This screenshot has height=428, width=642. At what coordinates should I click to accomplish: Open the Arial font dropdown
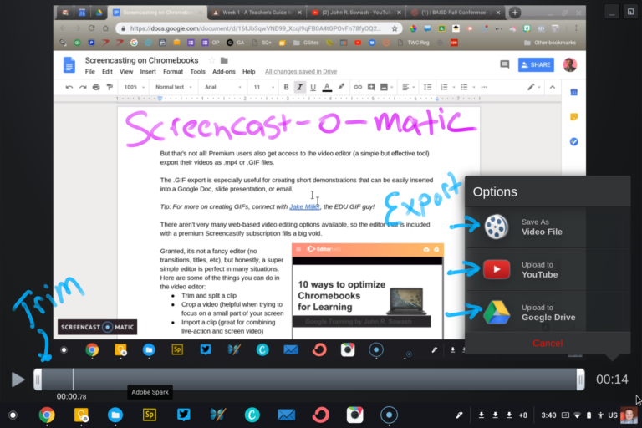(x=223, y=87)
